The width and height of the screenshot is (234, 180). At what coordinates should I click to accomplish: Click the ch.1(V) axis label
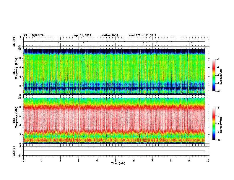coord(14,42)
